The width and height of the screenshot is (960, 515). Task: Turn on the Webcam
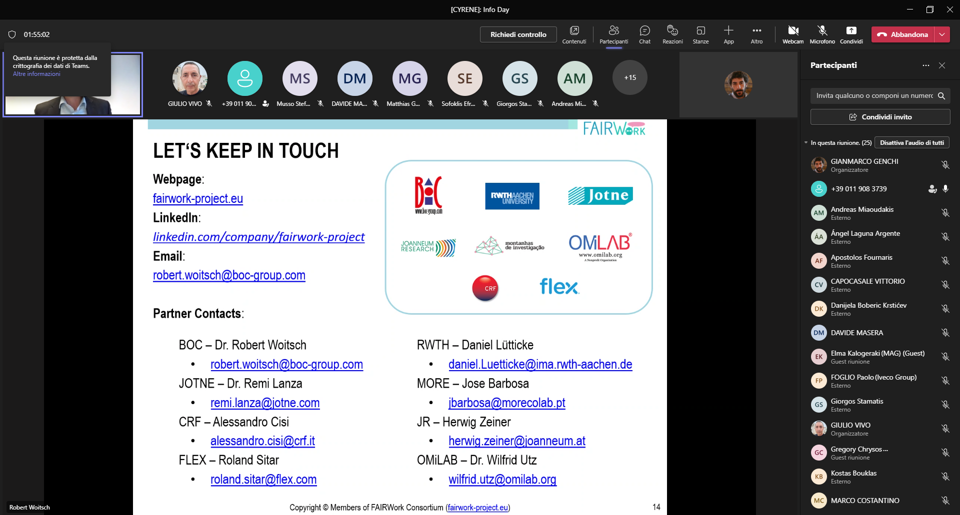pos(793,34)
